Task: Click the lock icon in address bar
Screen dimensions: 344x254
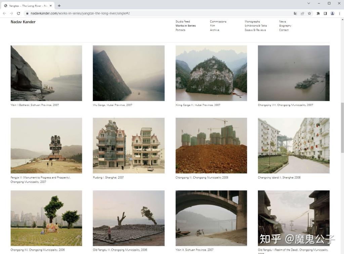Action: (27, 13)
